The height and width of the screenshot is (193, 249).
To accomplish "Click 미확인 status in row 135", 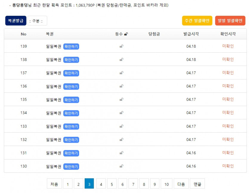I will pos(228,99).
